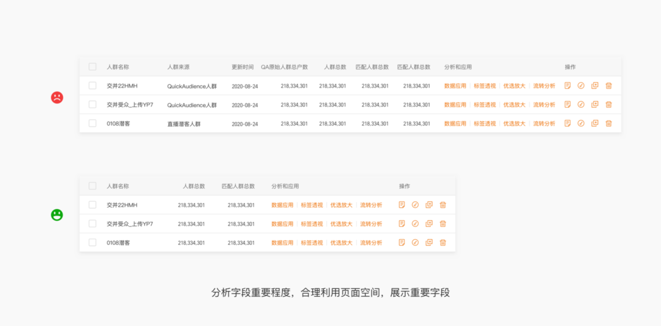Check 交井受众_上传YP7 row checkbox, sad-face table
The height and width of the screenshot is (326, 661).
click(92, 105)
